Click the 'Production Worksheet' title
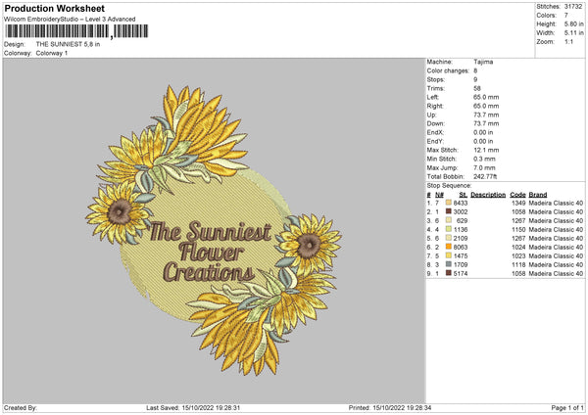The width and height of the screenshot is (588, 415). (54, 8)
